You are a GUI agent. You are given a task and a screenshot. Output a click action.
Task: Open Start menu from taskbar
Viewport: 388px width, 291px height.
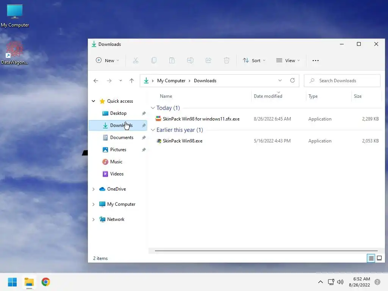(x=13, y=282)
